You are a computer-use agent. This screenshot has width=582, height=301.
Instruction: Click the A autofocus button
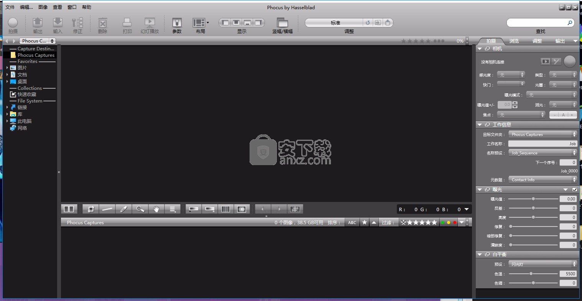point(563,114)
